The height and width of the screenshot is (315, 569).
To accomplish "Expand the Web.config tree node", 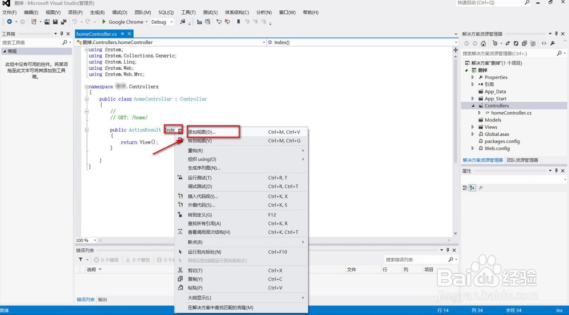I will 472,149.
